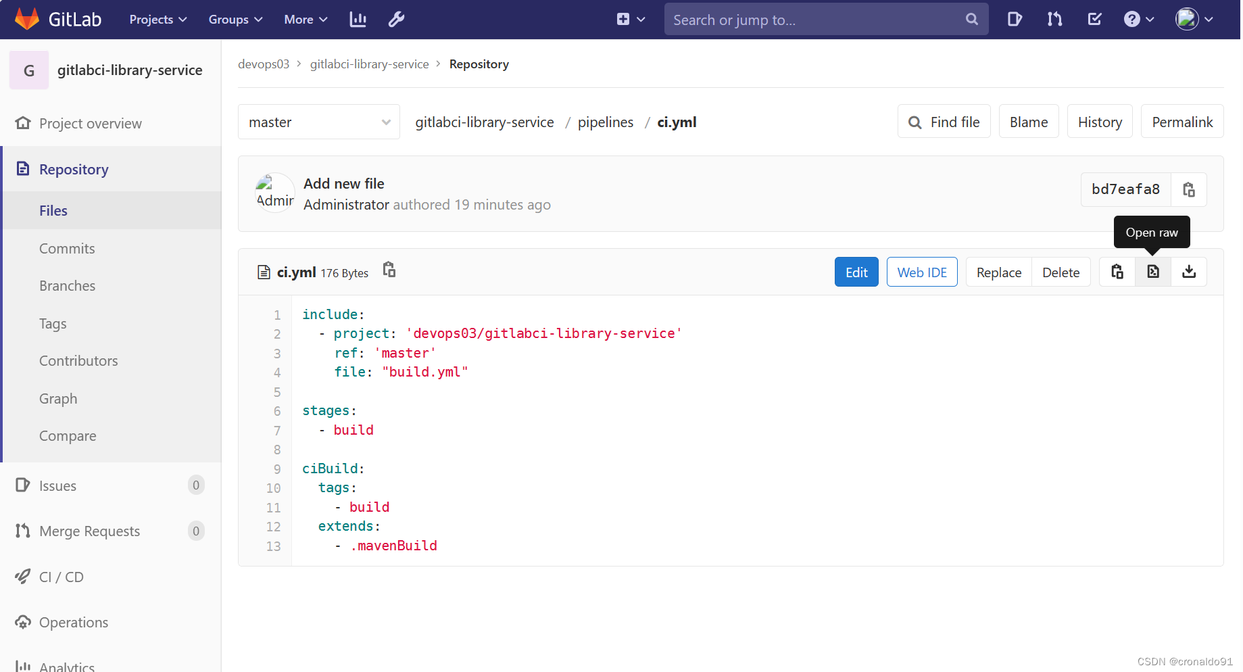Click Administrator author link
This screenshot has height=672, width=1243.
(346, 204)
